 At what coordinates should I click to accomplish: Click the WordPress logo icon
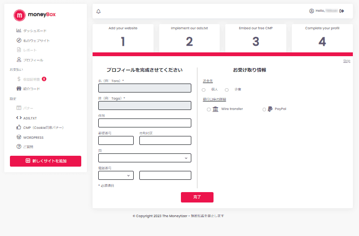click(x=19, y=137)
